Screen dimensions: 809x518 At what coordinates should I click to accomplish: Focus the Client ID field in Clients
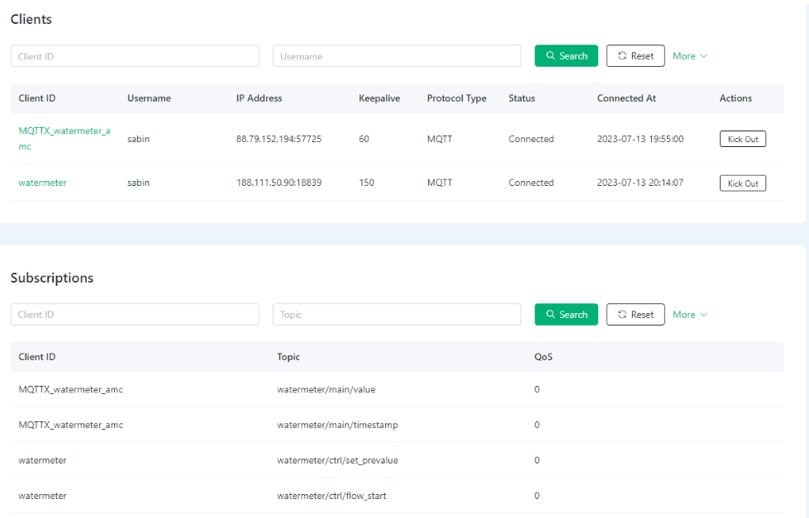click(135, 56)
